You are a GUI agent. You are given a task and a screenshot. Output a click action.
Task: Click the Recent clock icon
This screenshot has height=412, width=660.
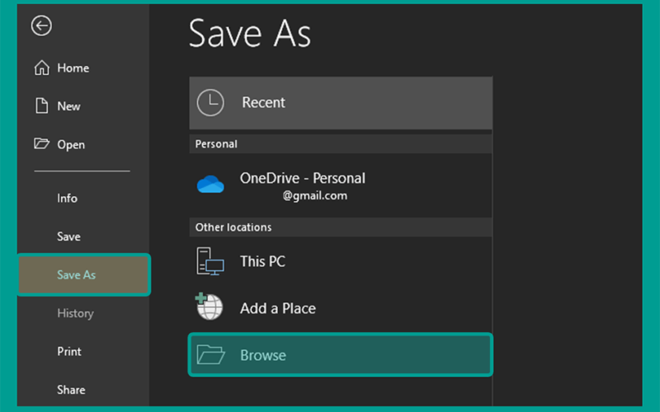coord(210,102)
